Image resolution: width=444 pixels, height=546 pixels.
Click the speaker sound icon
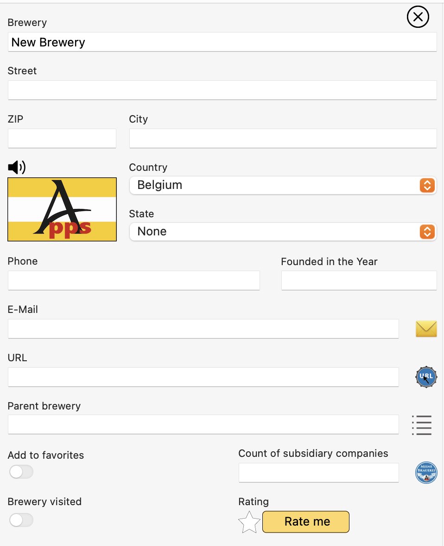pyautogui.click(x=17, y=168)
